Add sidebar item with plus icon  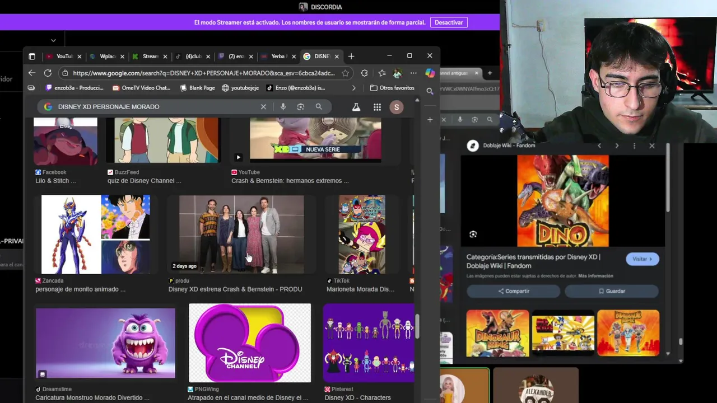pyautogui.click(x=430, y=119)
